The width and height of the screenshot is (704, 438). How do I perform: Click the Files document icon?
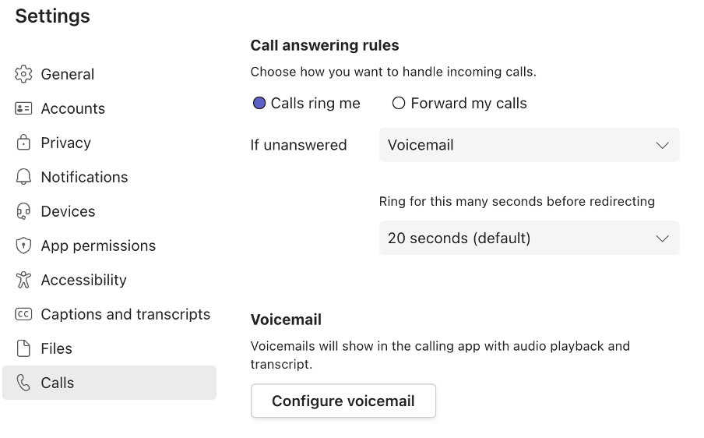point(23,348)
